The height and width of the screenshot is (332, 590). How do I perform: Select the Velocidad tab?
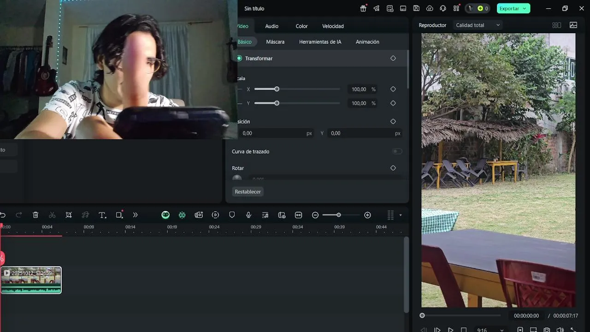point(333,26)
